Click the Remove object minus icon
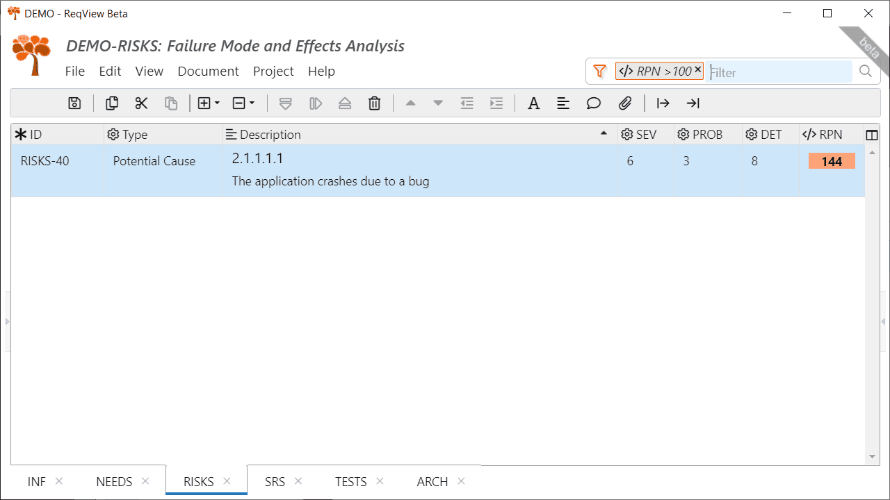 pos(238,103)
